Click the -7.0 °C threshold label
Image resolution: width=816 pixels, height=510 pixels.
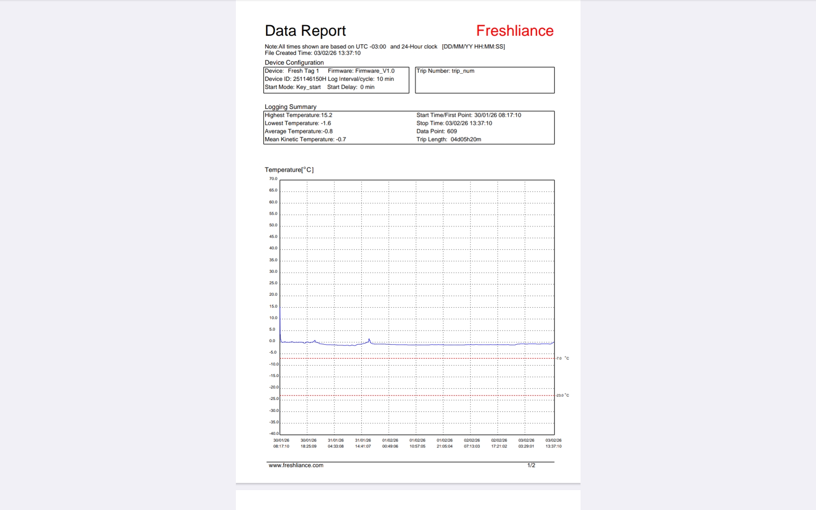pyautogui.click(x=562, y=358)
